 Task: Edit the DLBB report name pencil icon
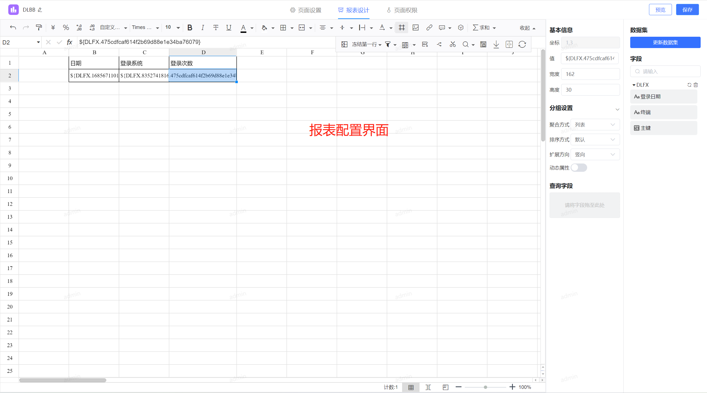(x=40, y=10)
